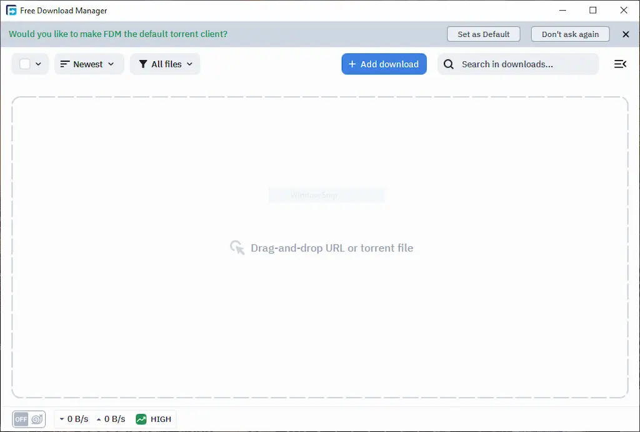Click the Add download button
Screen dimensions: 640x432
click(384, 64)
